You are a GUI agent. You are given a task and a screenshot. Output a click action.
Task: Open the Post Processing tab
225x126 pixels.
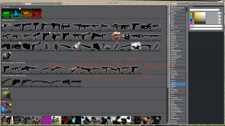coord(184,3)
